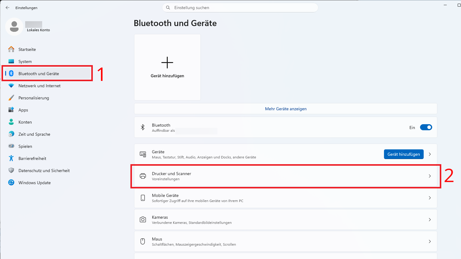Click the user profile avatar picture
The width and height of the screenshot is (461, 259).
(14, 27)
